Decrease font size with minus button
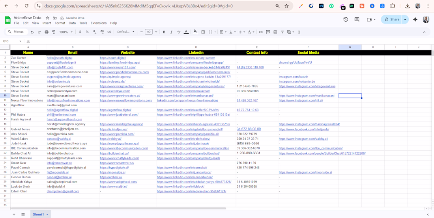 [141, 32]
